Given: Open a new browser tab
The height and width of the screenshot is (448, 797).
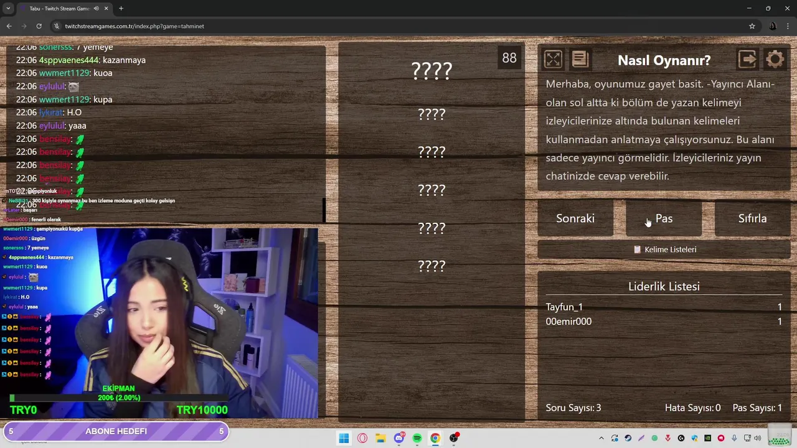Looking at the screenshot, I should click(121, 9).
